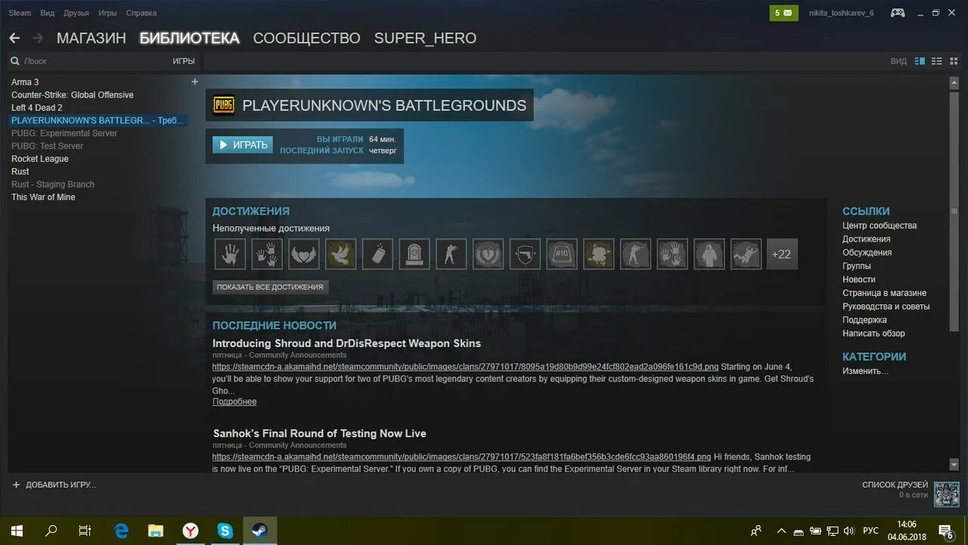Open Sanhok's Final Round of Testing headline
This screenshot has width=968, height=545.
pos(319,434)
